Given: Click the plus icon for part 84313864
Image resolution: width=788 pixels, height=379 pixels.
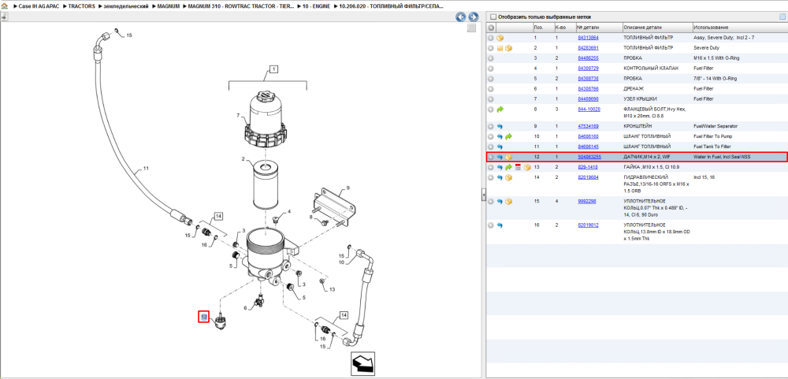Looking at the screenshot, I should 491,38.
